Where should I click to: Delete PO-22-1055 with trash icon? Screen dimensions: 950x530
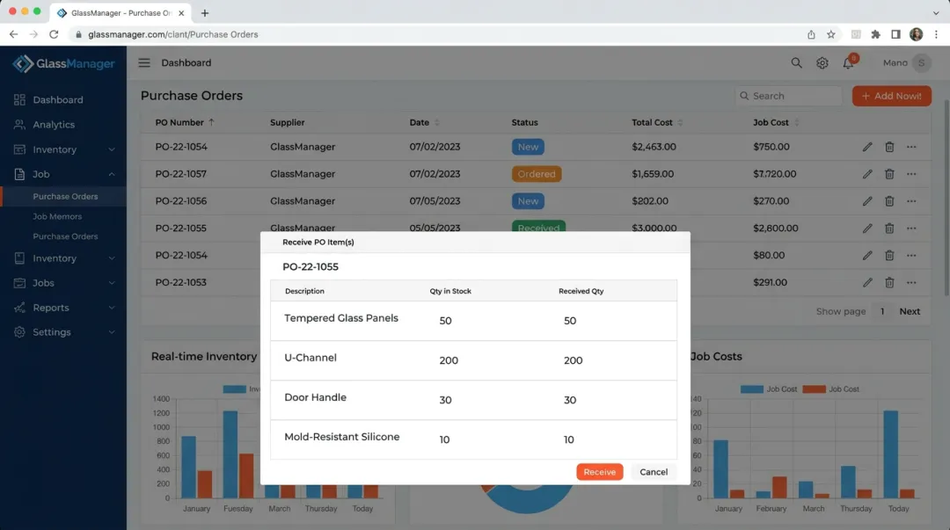889,229
